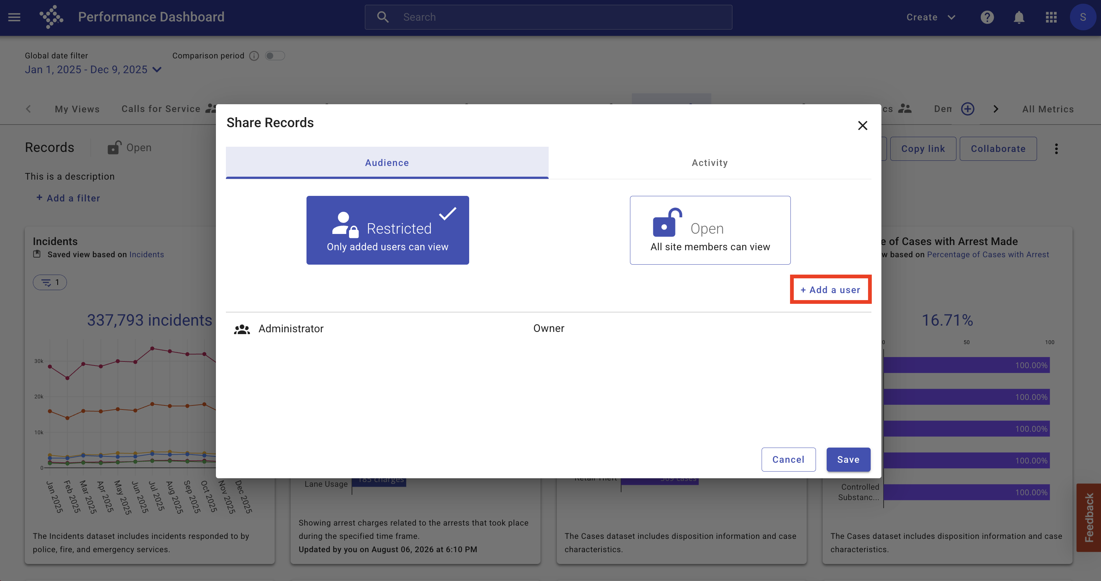Go to the My Views tab
Viewport: 1101px width, 581px height.
coord(77,109)
